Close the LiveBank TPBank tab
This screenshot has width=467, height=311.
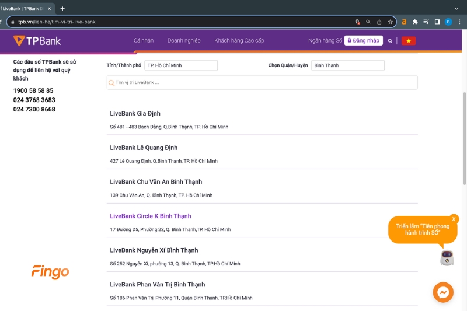[50, 9]
